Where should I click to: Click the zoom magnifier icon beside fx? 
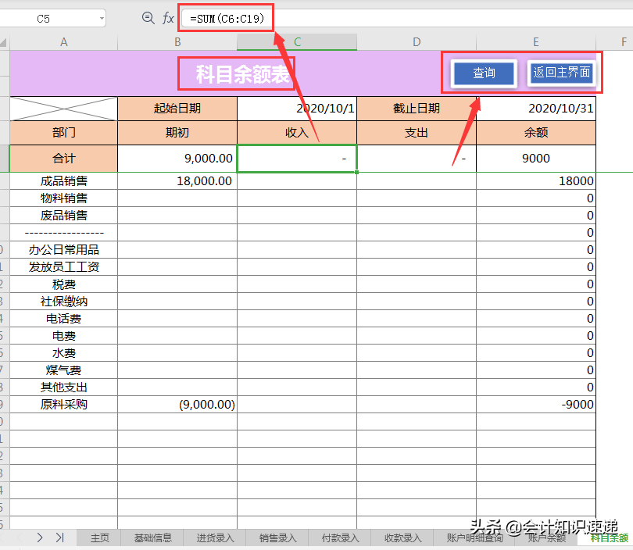(148, 18)
